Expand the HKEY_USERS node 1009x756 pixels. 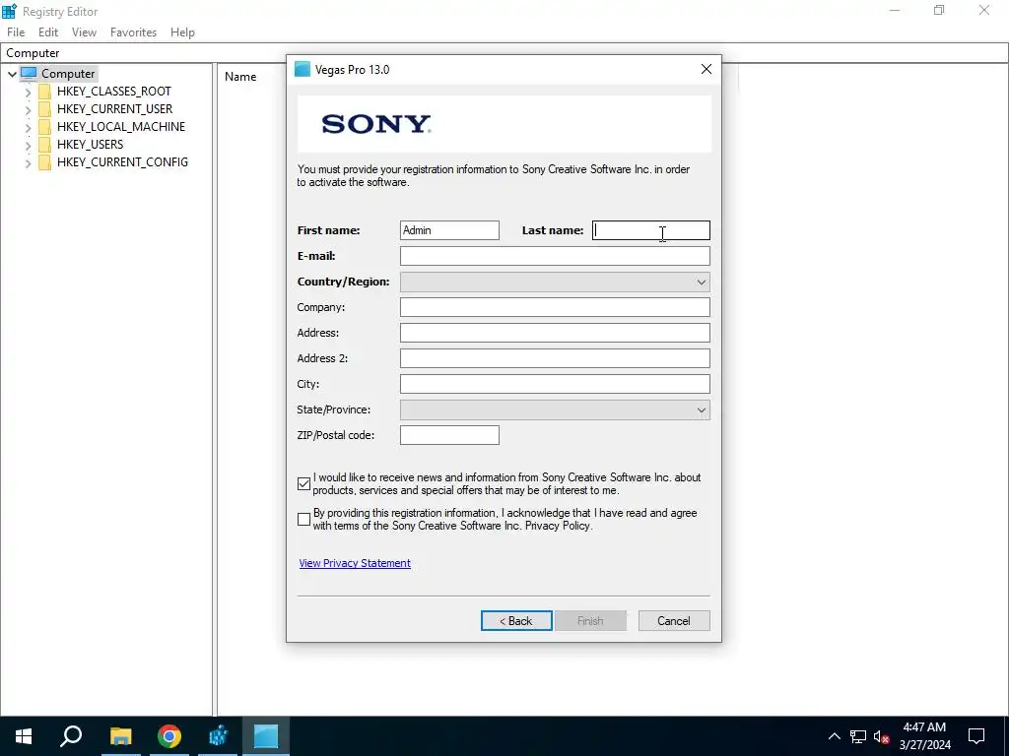pos(28,146)
